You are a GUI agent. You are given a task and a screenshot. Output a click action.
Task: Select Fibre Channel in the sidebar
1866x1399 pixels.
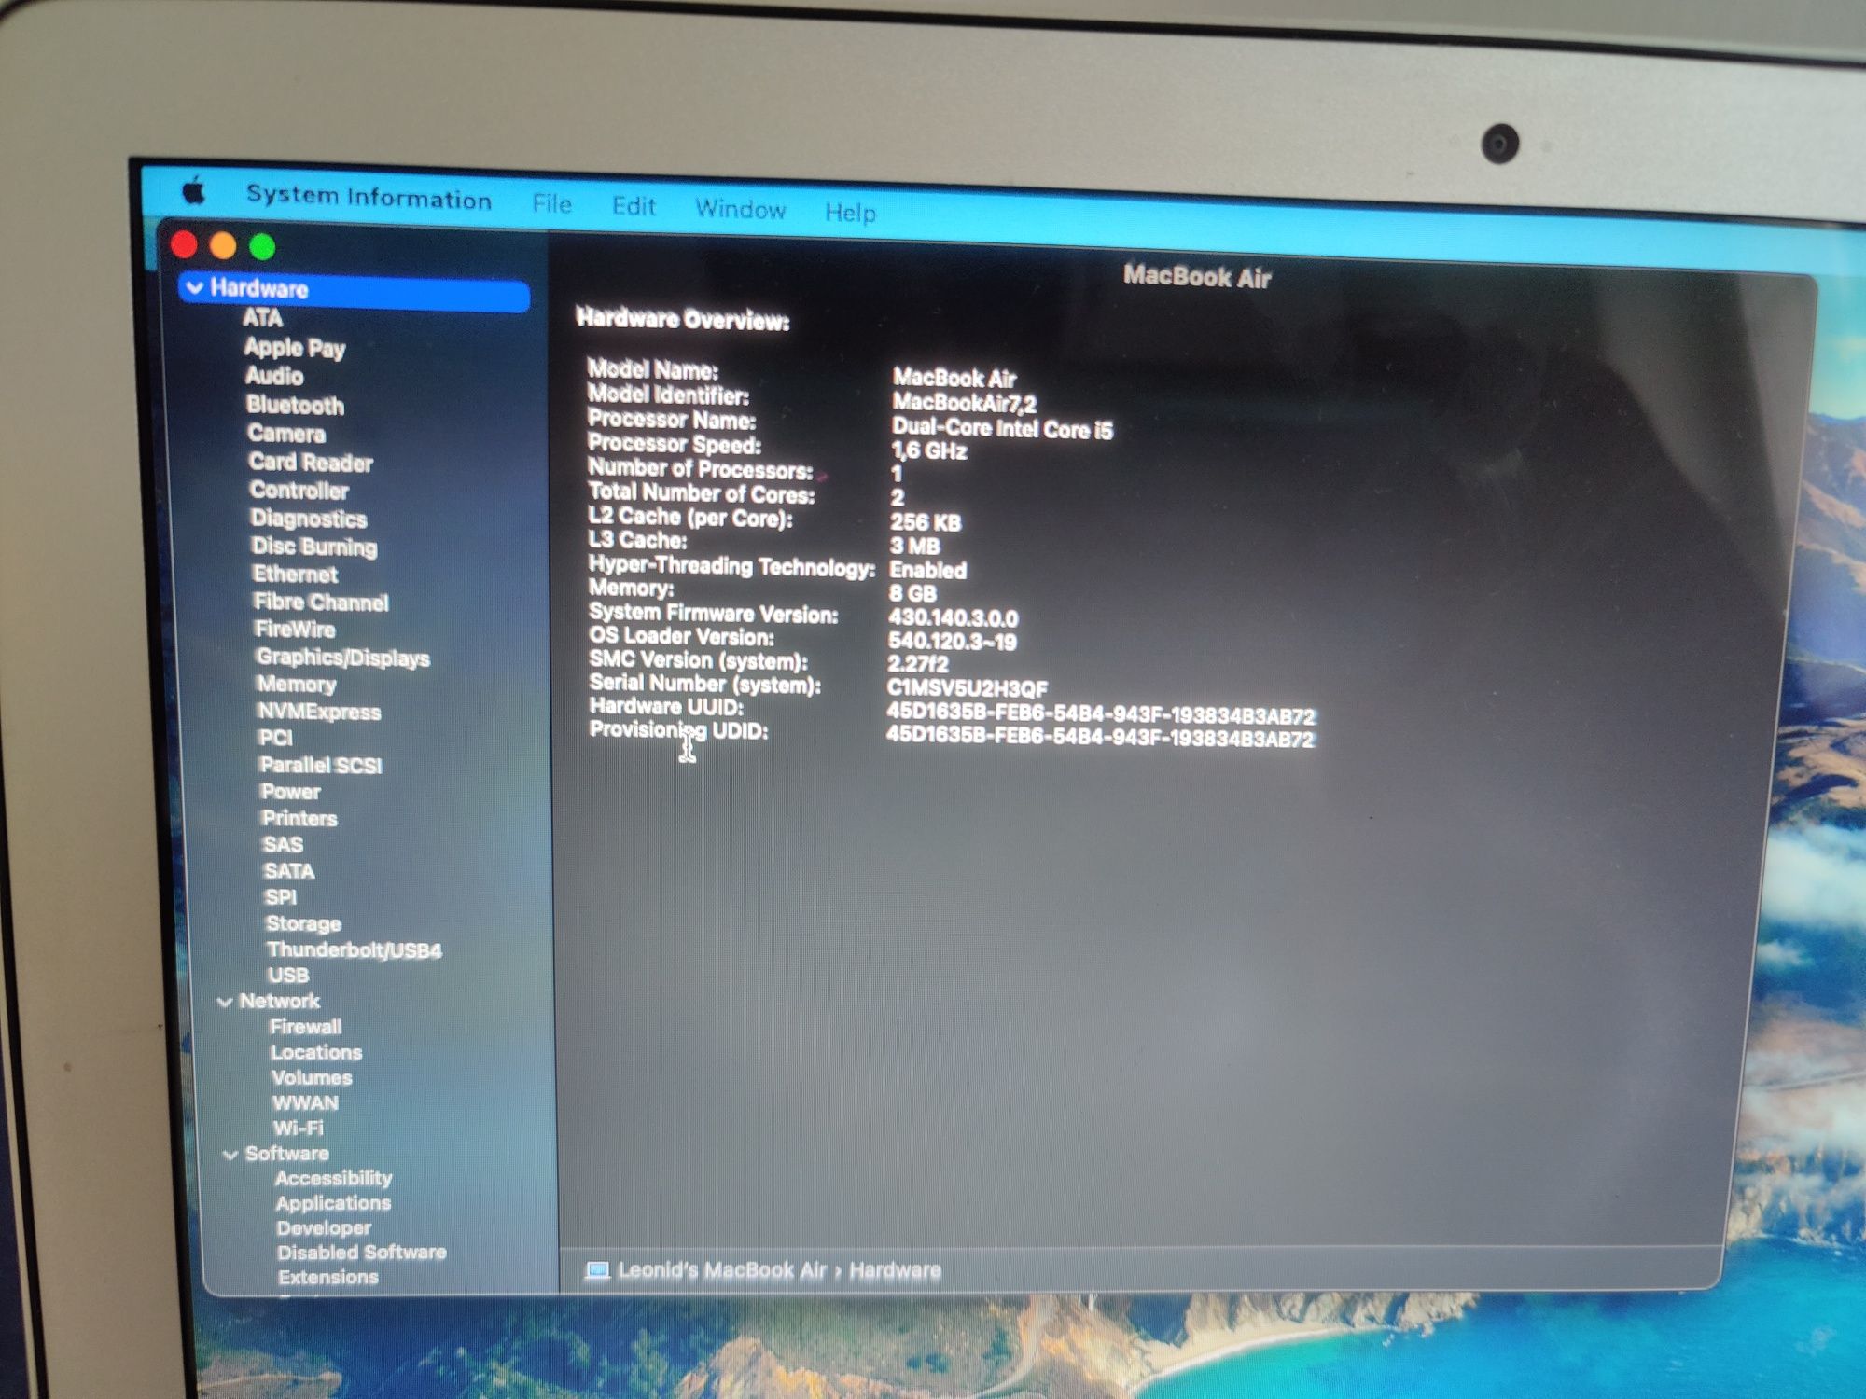[321, 602]
